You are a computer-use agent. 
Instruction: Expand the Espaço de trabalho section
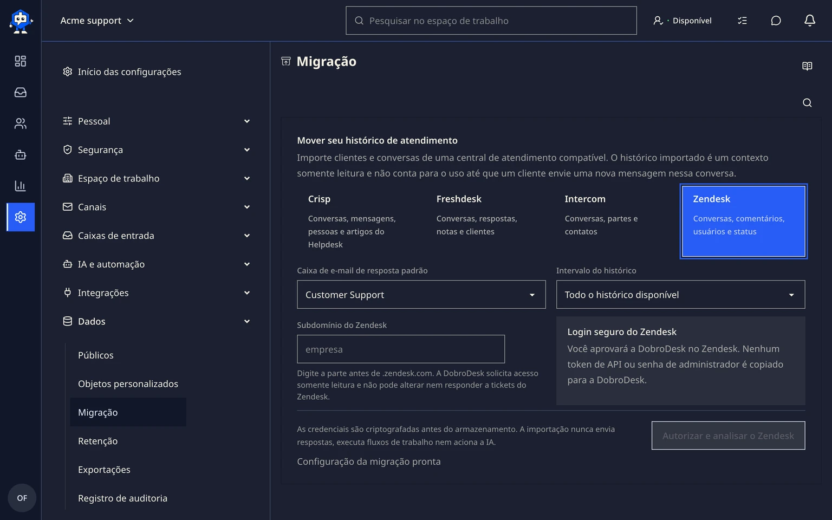[x=157, y=179]
